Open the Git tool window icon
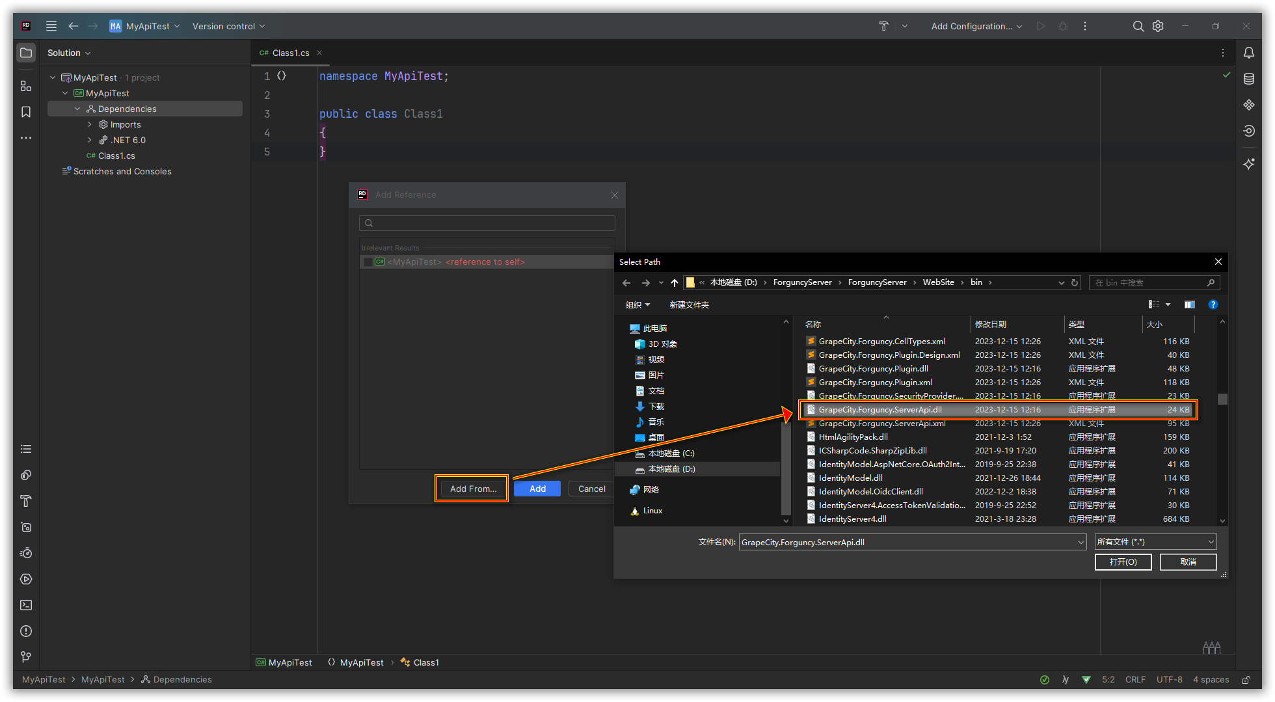Image resolution: width=1275 pixels, height=702 pixels. tap(26, 657)
